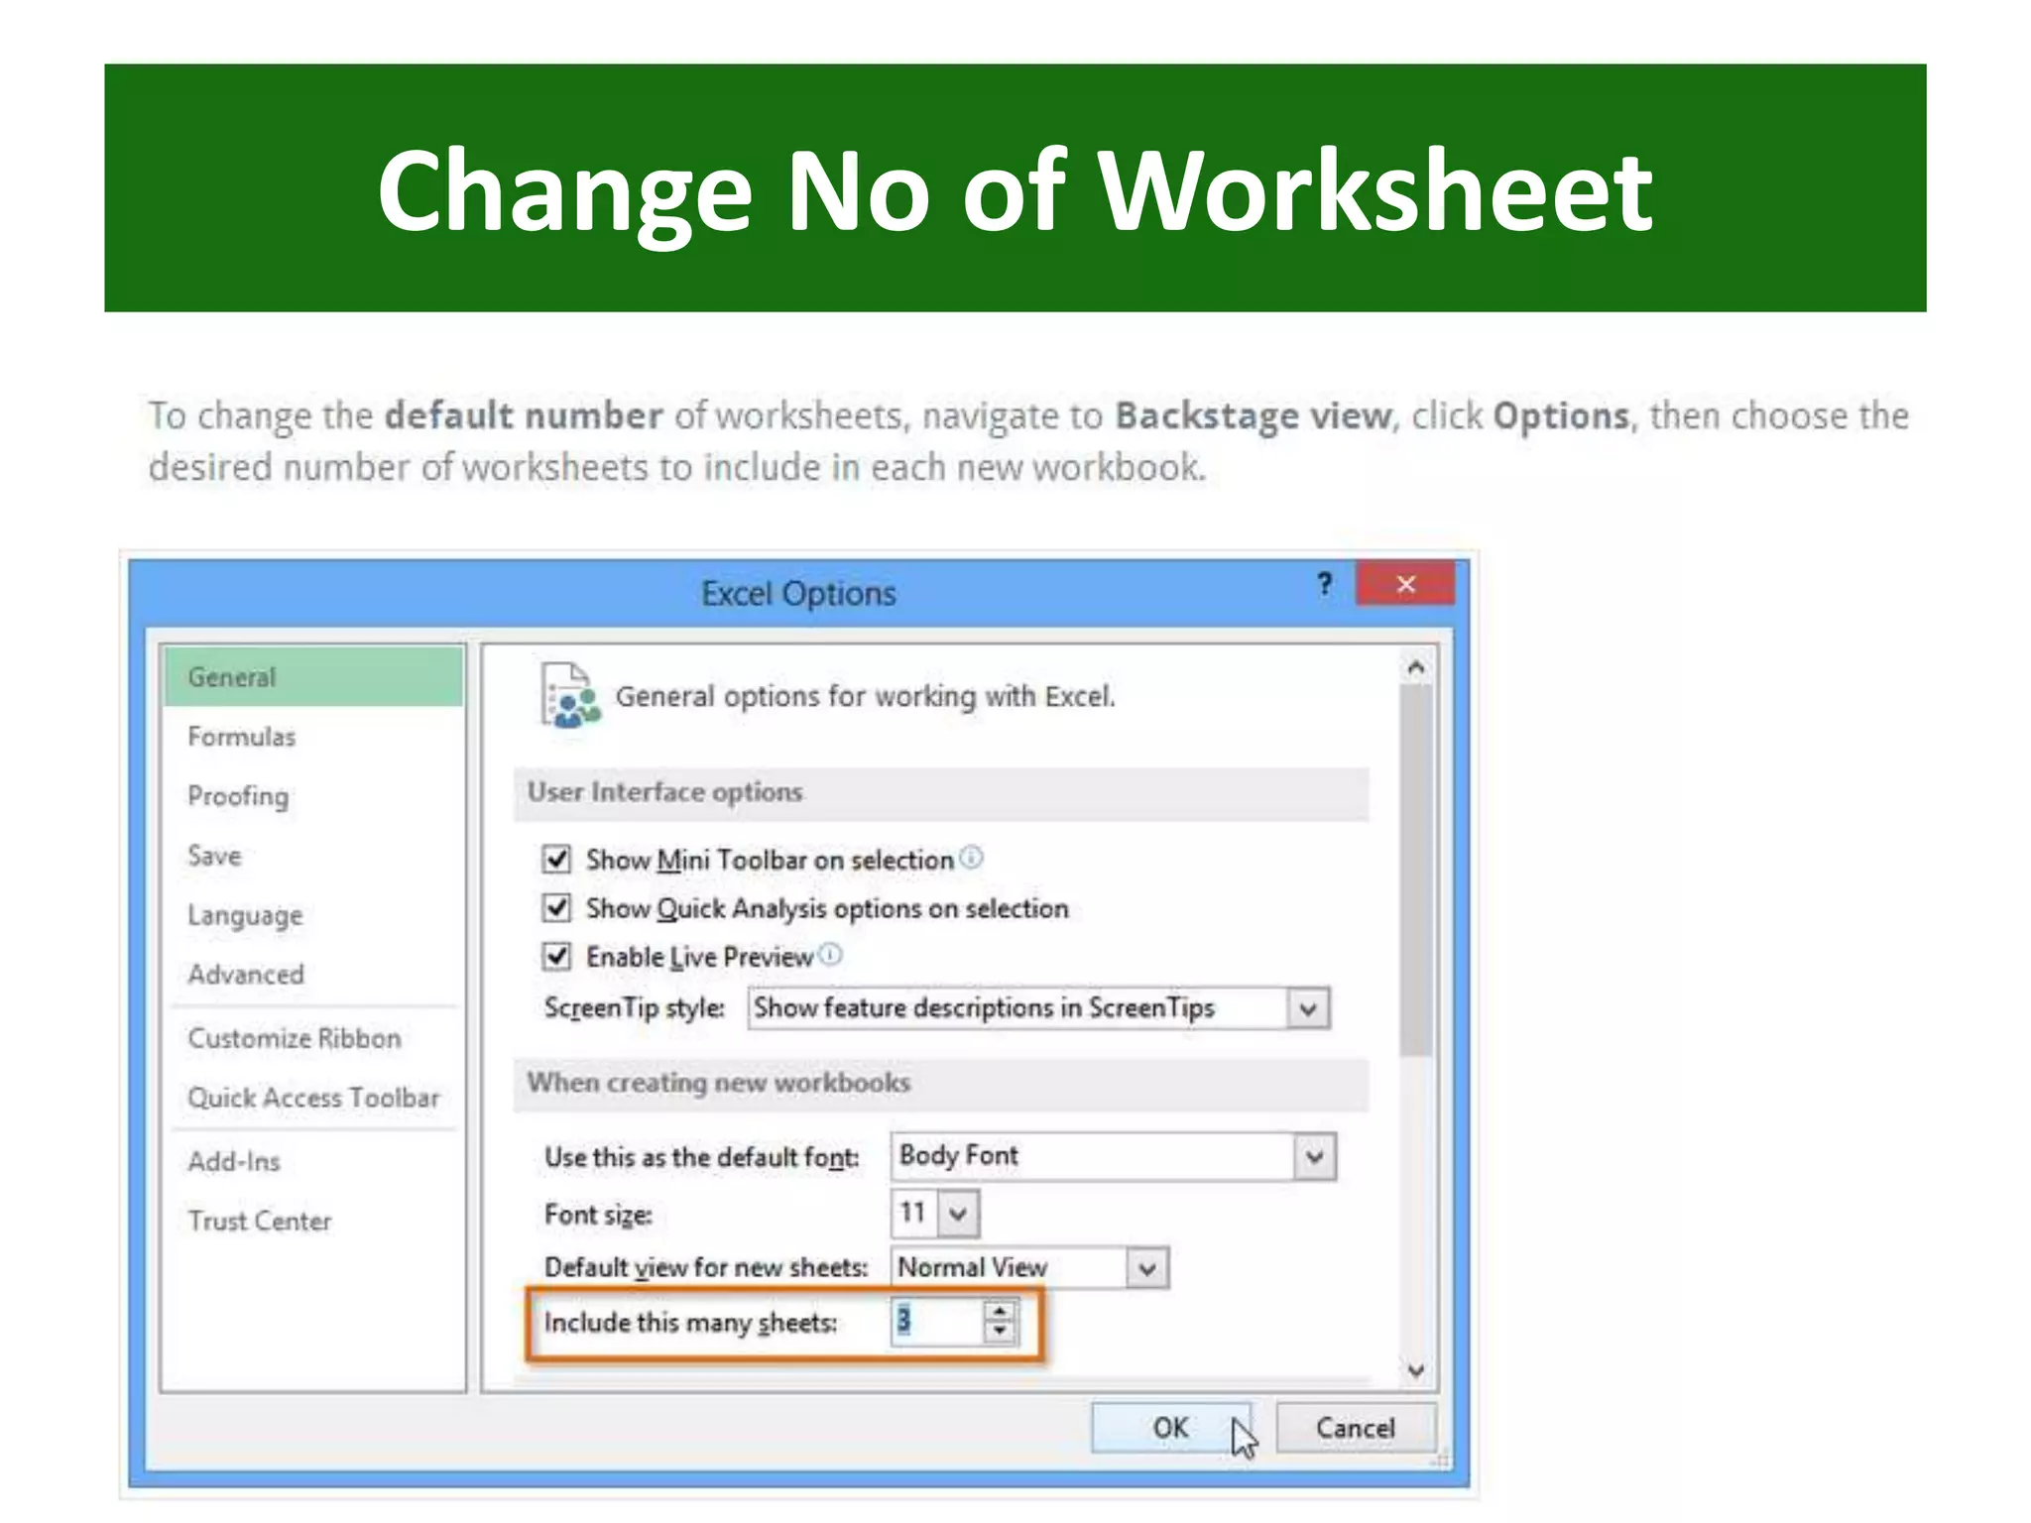2031x1523 pixels.
Task: Open the ScreenTip style dropdown
Action: [x=1308, y=1009]
